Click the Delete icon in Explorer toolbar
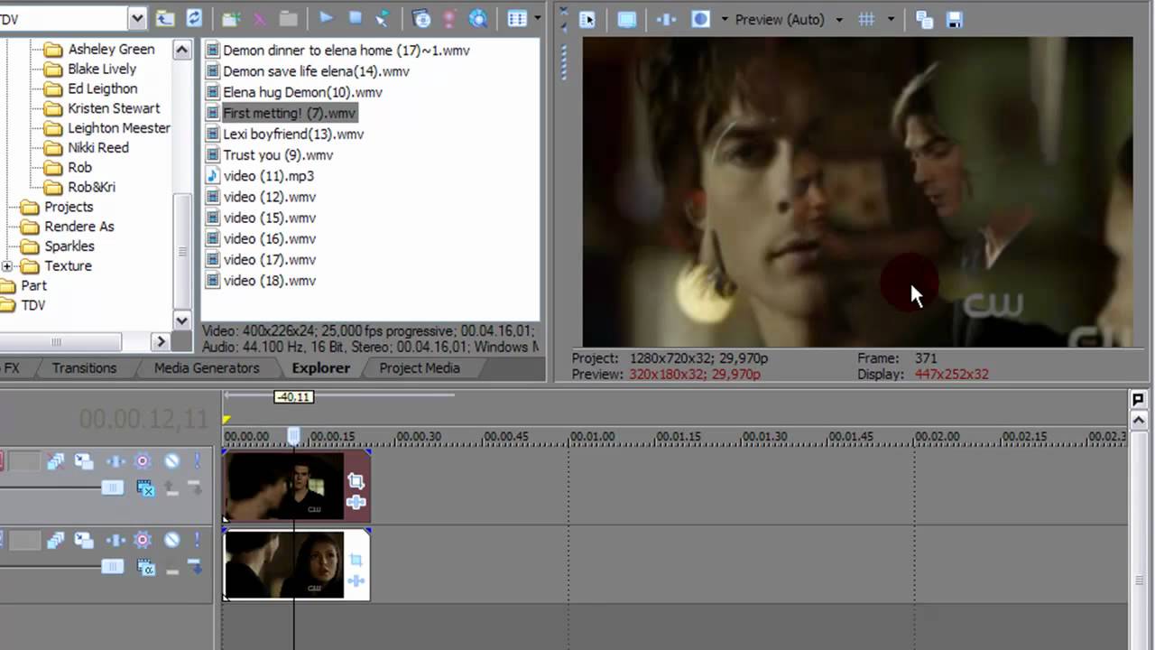 (260, 18)
